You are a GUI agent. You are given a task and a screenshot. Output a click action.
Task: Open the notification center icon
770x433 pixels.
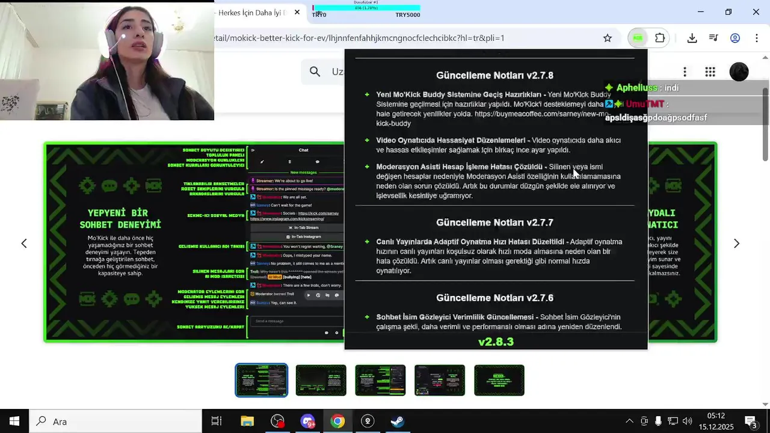tap(751, 421)
